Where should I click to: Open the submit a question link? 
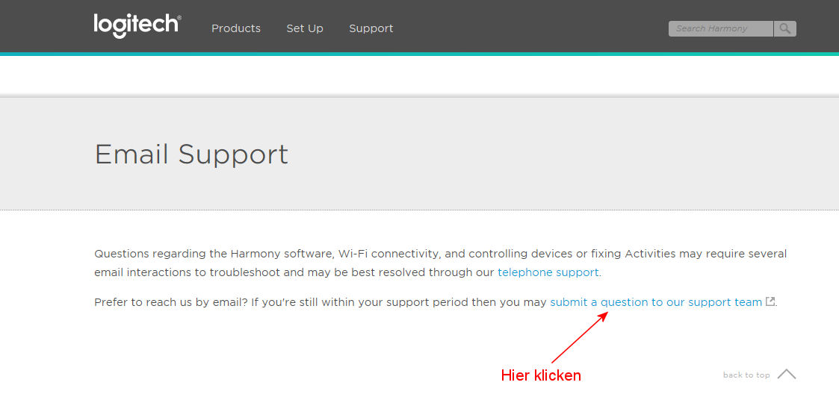[656, 302]
